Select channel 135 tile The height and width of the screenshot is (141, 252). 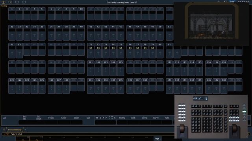pos(120,86)
